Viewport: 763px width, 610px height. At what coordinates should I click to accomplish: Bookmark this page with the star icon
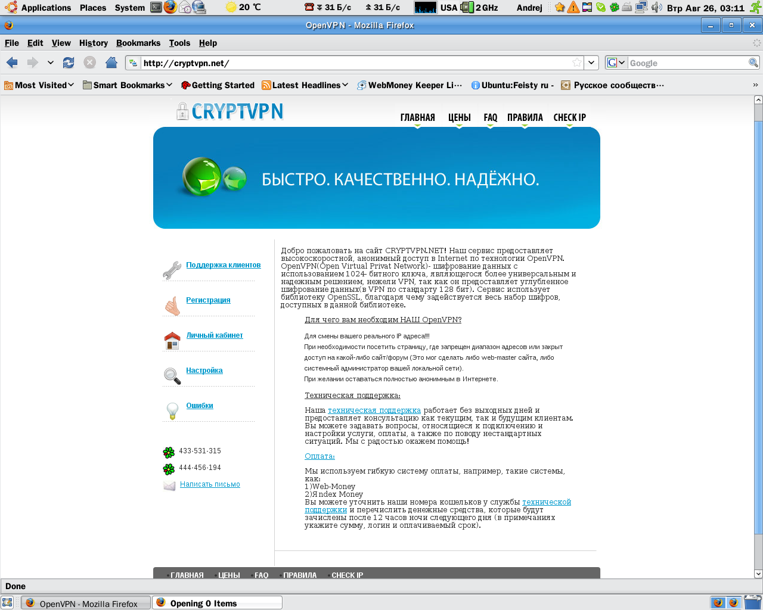pos(577,63)
